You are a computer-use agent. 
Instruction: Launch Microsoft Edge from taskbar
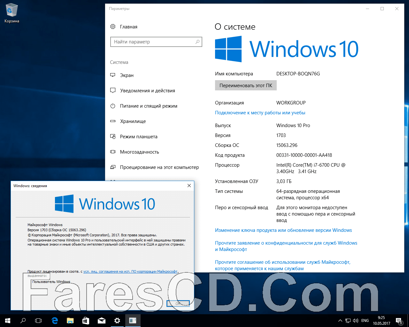pos(55,321)
